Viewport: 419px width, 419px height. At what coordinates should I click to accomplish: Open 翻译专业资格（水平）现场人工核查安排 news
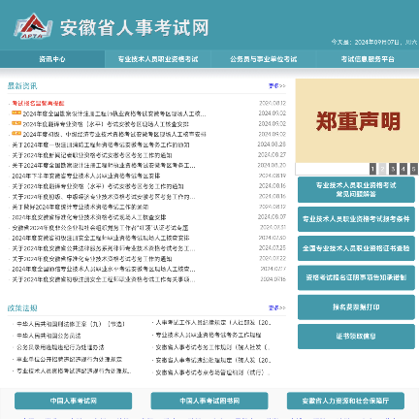106,124
